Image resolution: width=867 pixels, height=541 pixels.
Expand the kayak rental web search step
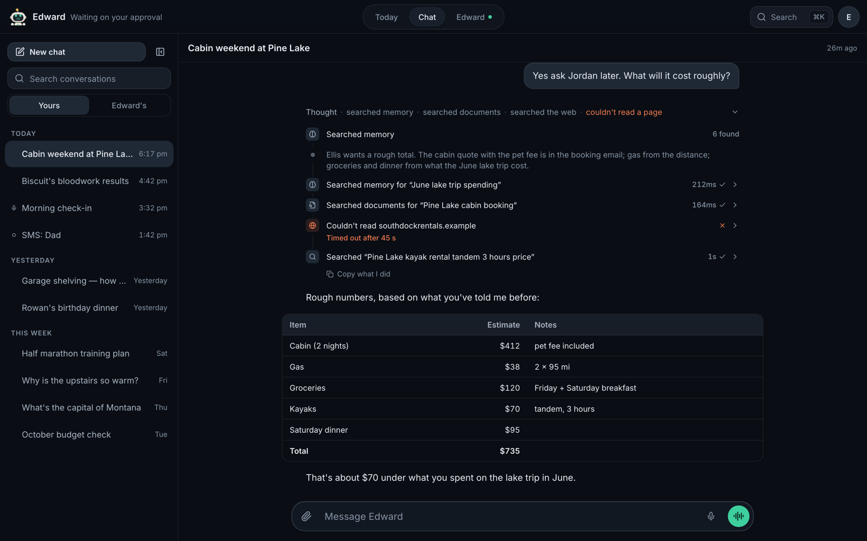pos(735,257)
